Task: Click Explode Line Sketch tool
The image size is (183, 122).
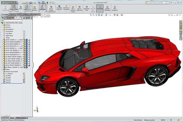Action: coord(93,9)
